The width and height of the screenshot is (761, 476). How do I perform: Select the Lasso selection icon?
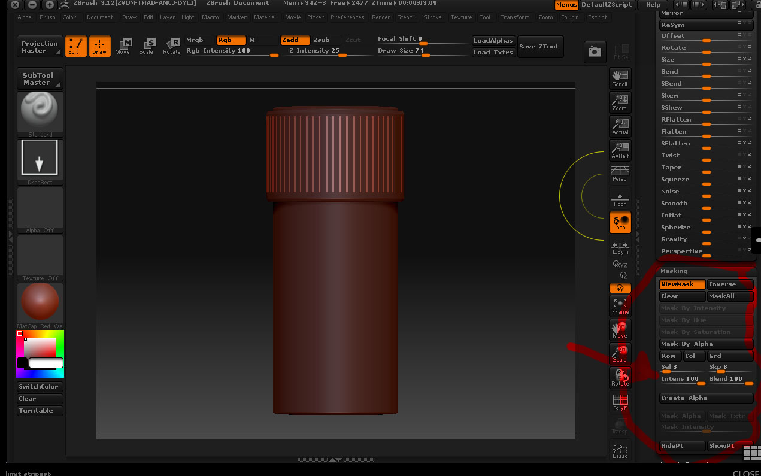620,450
